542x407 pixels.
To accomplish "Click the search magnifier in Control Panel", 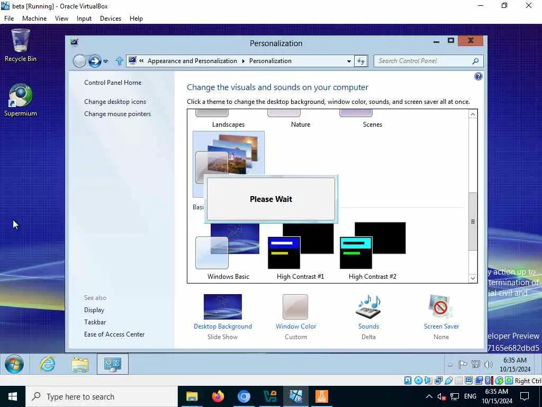I will click(476, 61).
